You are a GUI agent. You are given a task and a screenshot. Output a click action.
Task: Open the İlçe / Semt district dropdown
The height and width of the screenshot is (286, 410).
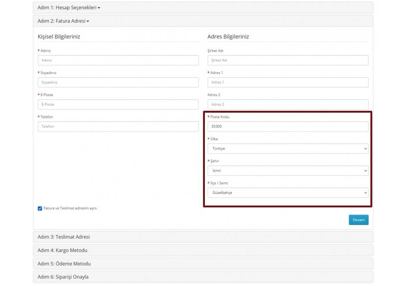[x=287, y=193]
